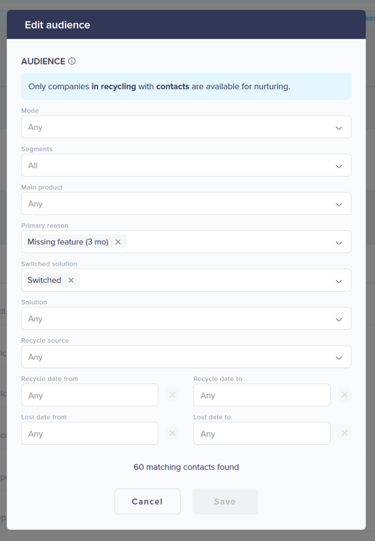Open the Recycle source dropdown
Viewport: 375px width, 541px height.
pos(186,357)
